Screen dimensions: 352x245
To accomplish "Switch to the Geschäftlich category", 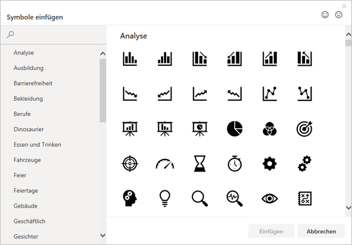I will click(x=30, y=221).
